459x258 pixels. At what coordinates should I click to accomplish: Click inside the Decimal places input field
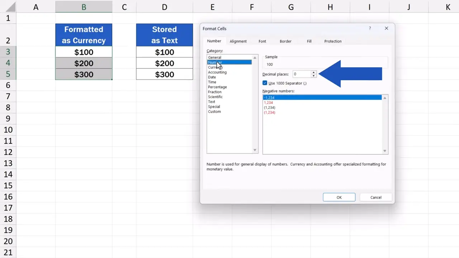tap(301, 74)
